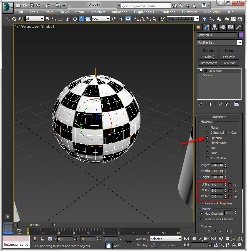Click Remove modifier from stack icon
The height and width of the screenshot is (251, 247).
[227, 104]
